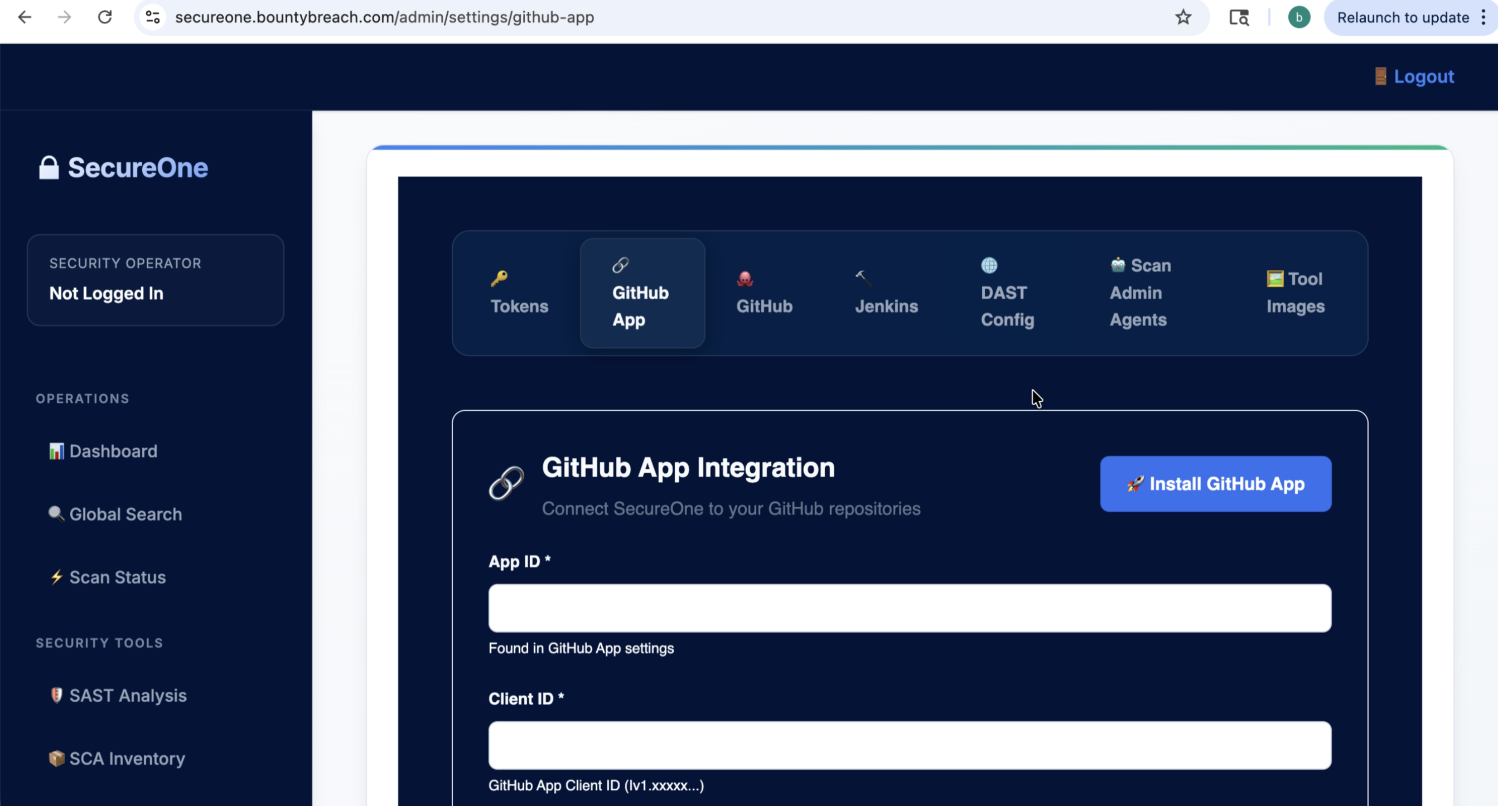This screenshot has height=806, width=1498.
Task: Switch to the GitHub tab with octopus icon
Action: 764,293
